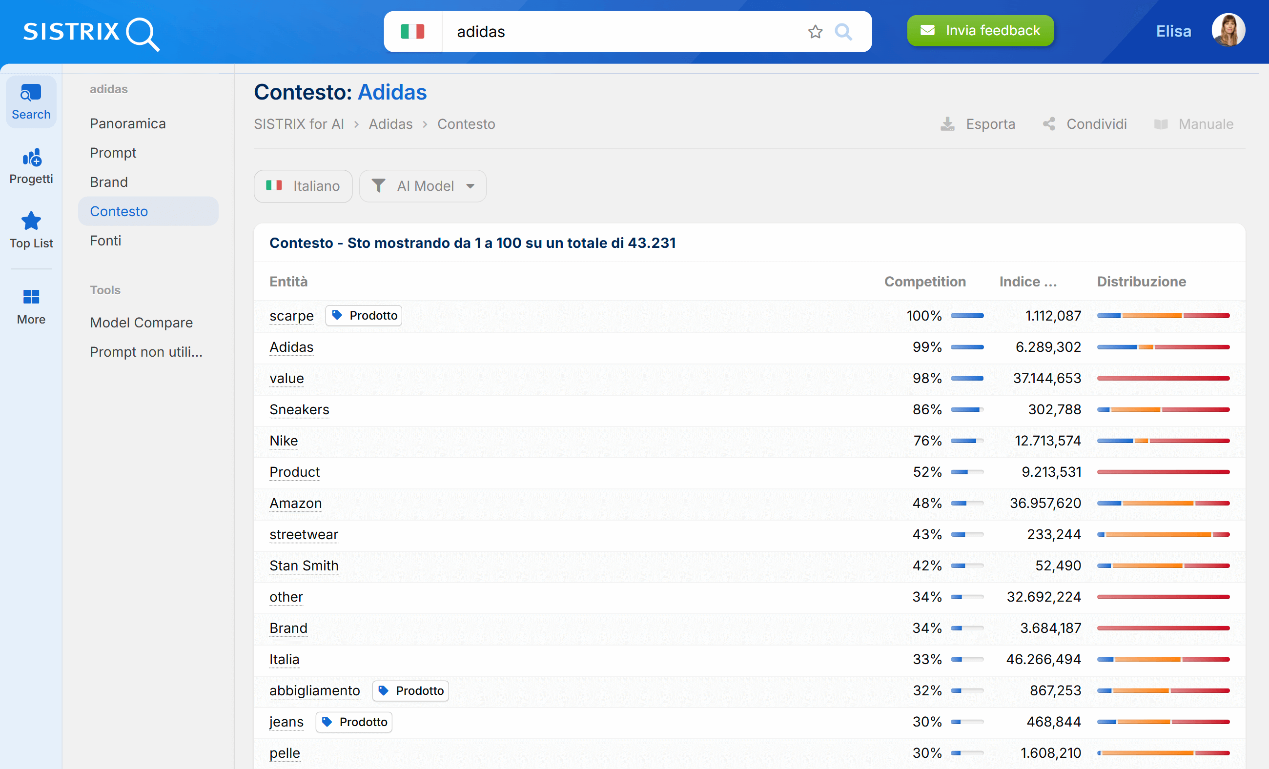The height and width of the screenshot is (769, 1269).
Task: Expand the AI Model filter dropdown
Action: pyautogui.click(x=422, y=186)
